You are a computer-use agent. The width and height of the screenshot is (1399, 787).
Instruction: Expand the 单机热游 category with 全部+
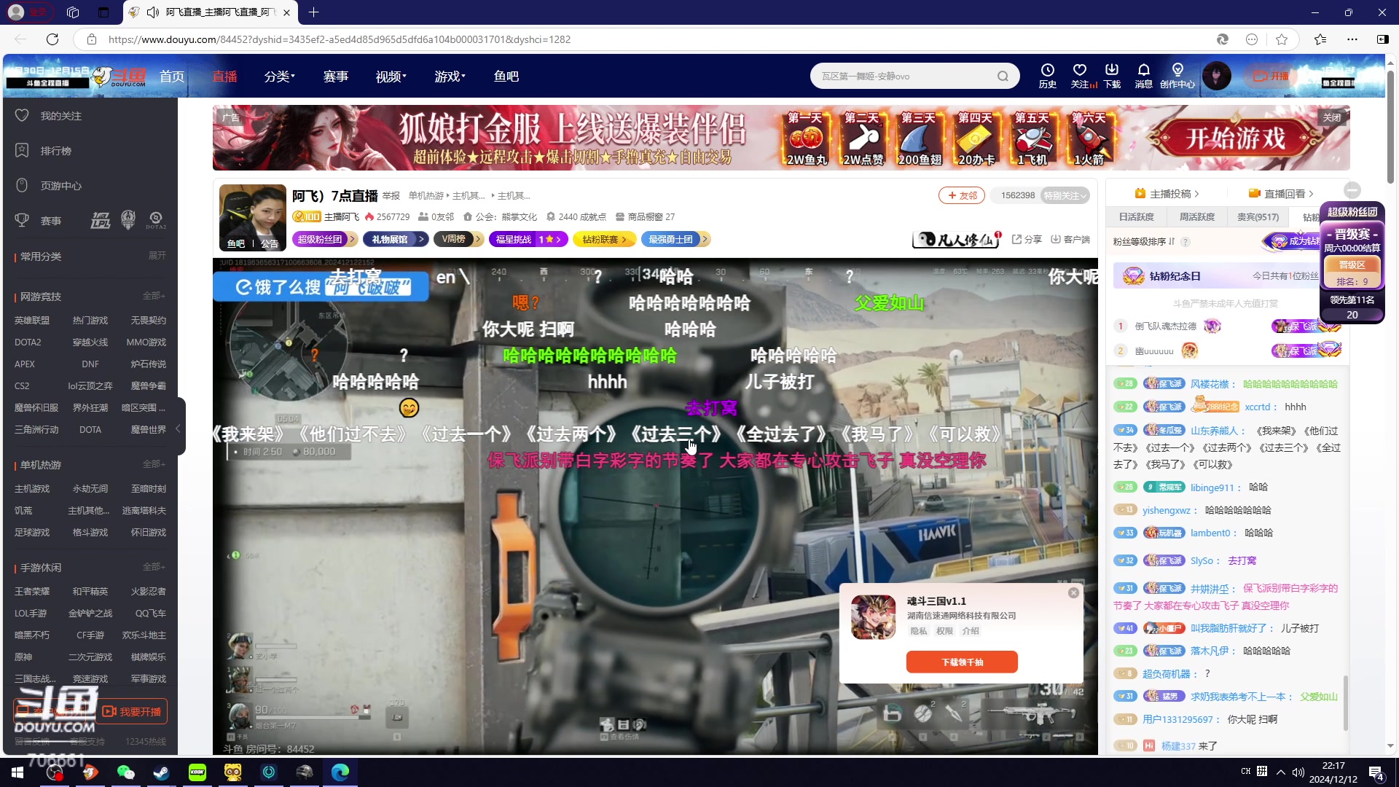(x=154, y=464)
